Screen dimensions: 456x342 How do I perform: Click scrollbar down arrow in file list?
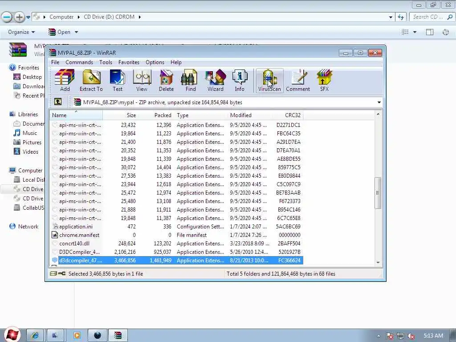[378, 262]
